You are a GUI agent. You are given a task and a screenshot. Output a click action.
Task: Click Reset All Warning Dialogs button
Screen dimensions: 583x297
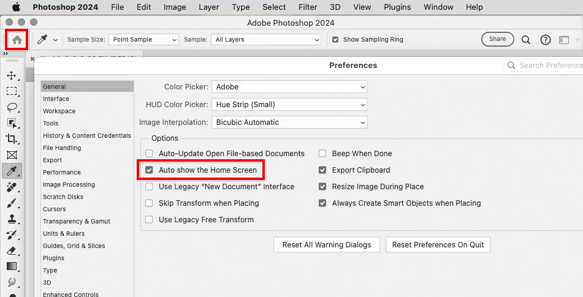pyautogui.click(x=327, y=245)
